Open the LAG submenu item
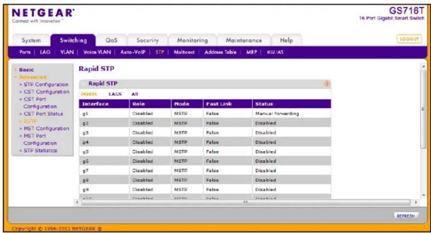The height and width of the screenshot is (233, 431). coord(45,52)
